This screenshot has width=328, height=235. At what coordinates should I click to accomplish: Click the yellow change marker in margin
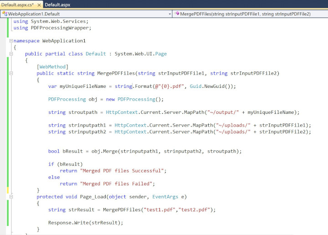(8, 190)
